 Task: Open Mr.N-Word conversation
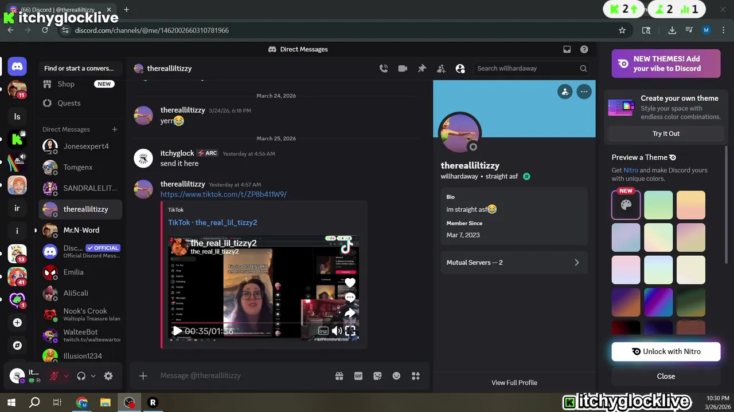pyautogui.click(x=80, y=230)
